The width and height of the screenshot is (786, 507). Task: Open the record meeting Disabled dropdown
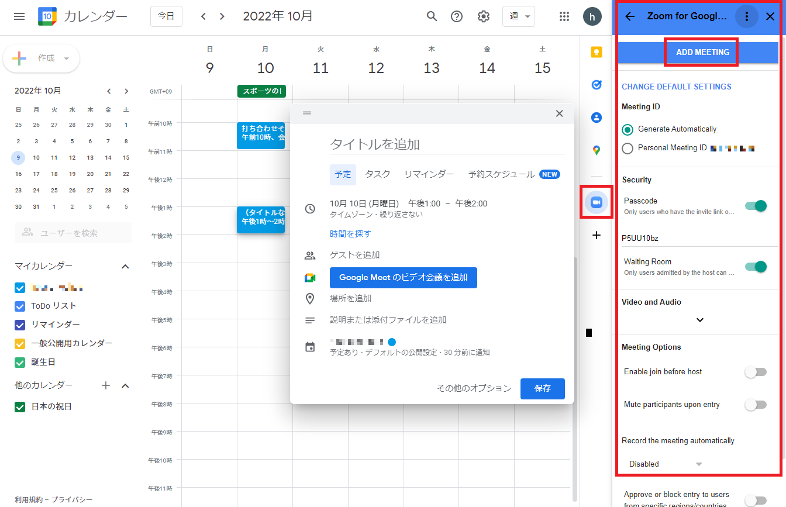[x=665, y=464]
